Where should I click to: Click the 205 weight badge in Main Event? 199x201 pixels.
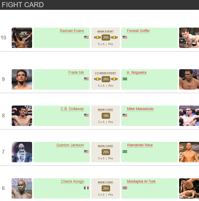pyautogui.click(x=106, y=37)
